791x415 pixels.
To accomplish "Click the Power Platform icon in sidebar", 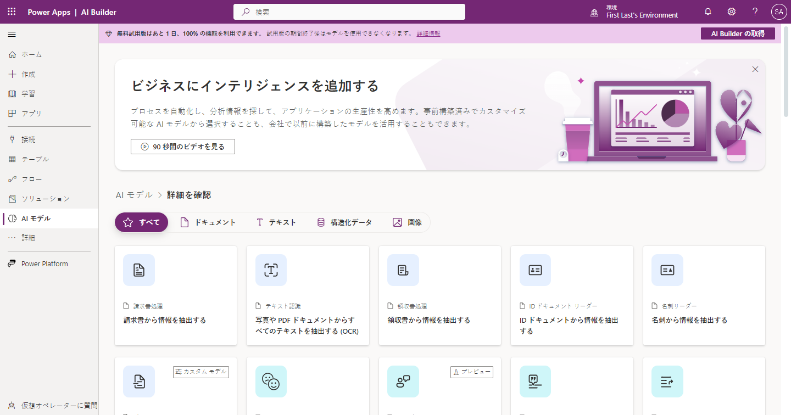I will click(12, 263).
